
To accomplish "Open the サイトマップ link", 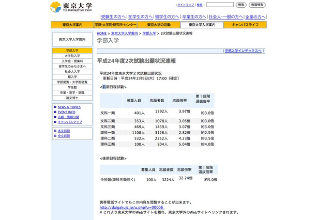I will coord(186,5).
